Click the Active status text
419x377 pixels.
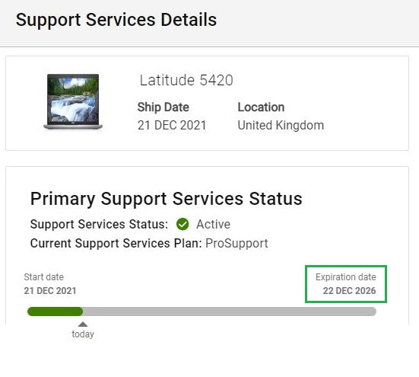point(213,224)
